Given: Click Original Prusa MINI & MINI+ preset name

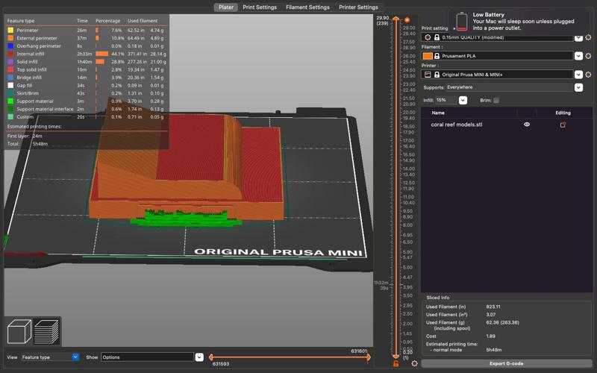Looking at the screenshot, I should [x=472, y=75].
